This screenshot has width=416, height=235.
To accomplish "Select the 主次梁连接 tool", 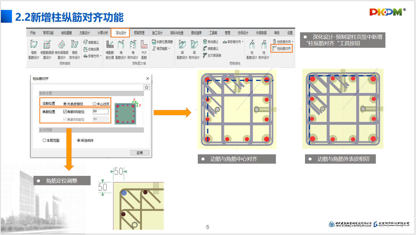I will [x=212, y=55].
